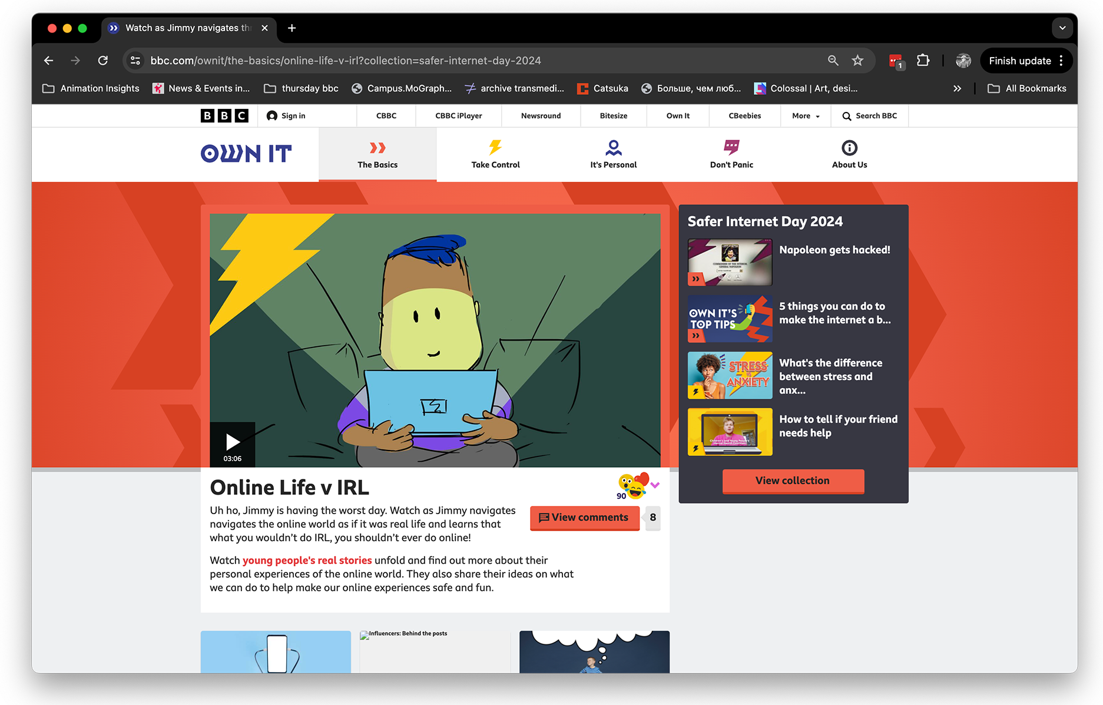Show hidden bookmarks with double chevron
This screenshot has width=1103, height=705.
(957, 88)
